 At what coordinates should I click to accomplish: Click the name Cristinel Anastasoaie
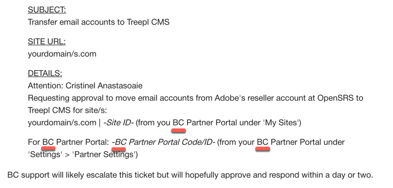[x=104, y=86]
